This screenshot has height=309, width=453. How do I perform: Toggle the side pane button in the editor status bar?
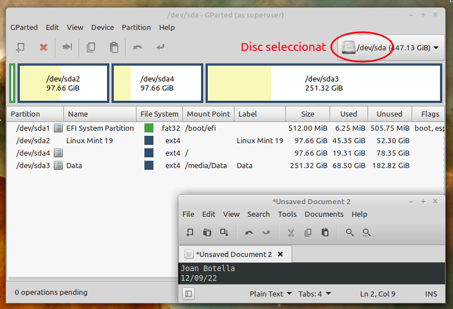189,294
